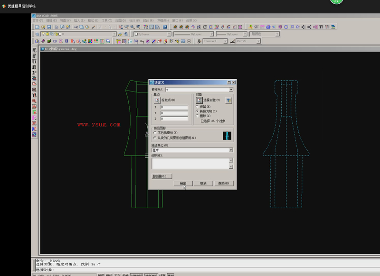Image resolution: width=380 pixels, height=276 pixels.
Task: Click the Pan realtime icon
Action: click(x=121, y=27)
